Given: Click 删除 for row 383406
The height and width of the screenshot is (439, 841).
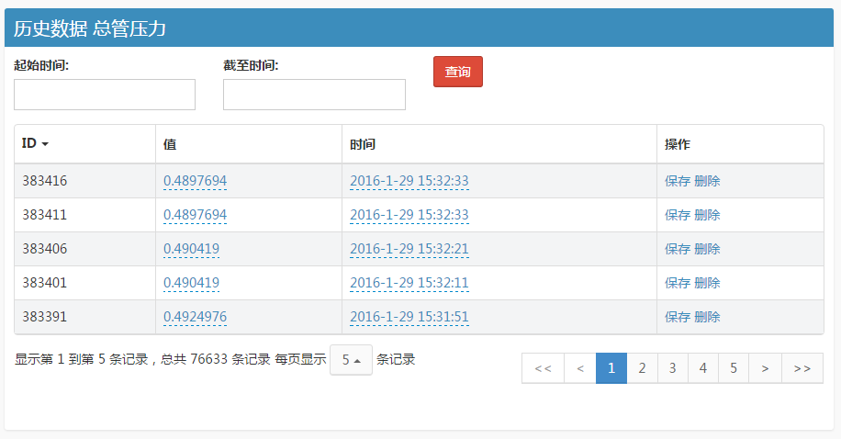Looking at the screenshot, I should (707, 249).
